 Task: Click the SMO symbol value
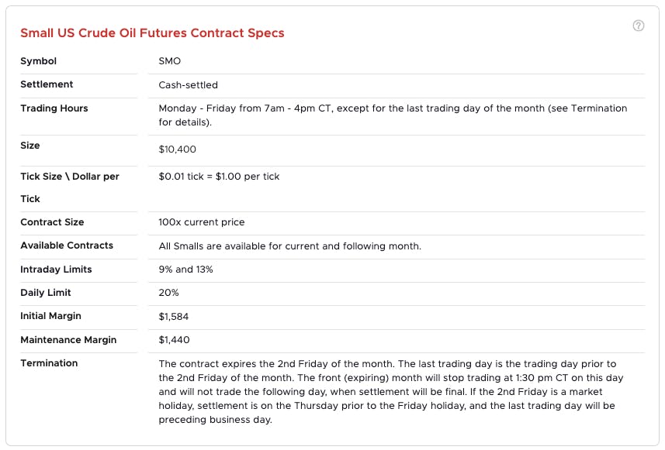[x=169, y=61]
